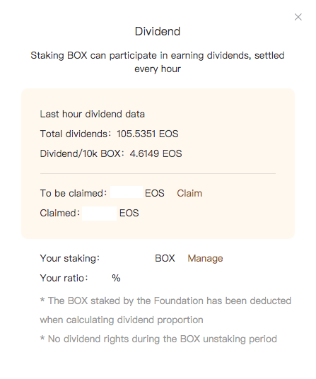Click the divider line inside the dividend panel
This screenshot has width=316, height=379.
(x=158, y=173)
